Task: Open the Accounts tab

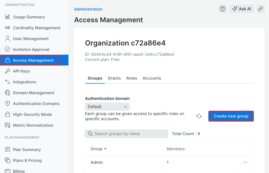Action: tap(152, 78)
